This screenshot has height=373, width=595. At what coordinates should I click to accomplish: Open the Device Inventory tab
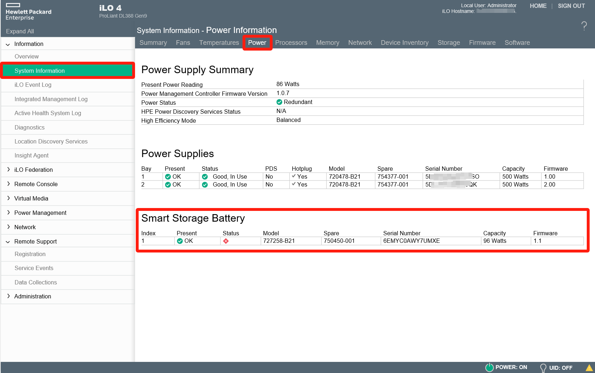(x=404, y=43)
